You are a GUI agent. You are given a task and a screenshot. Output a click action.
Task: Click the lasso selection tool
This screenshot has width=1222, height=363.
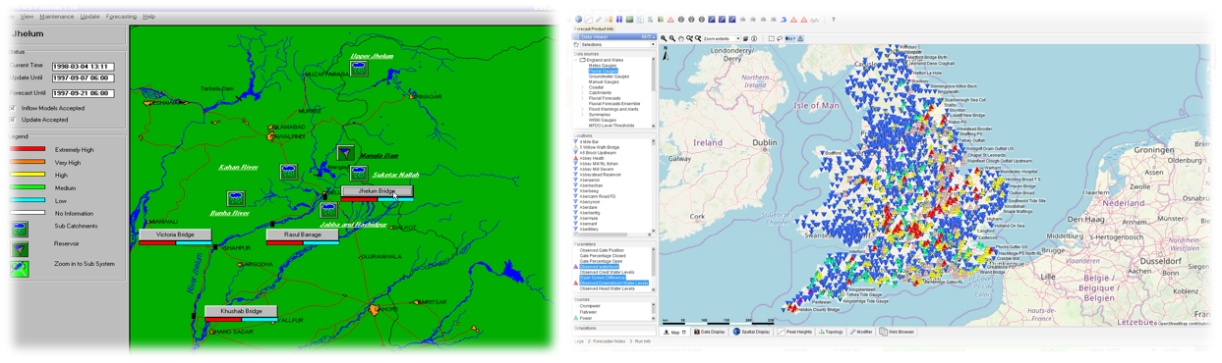(780, 38)
